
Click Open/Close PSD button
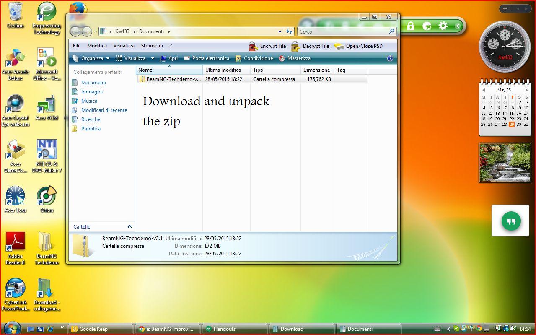[x=358, y=46]
